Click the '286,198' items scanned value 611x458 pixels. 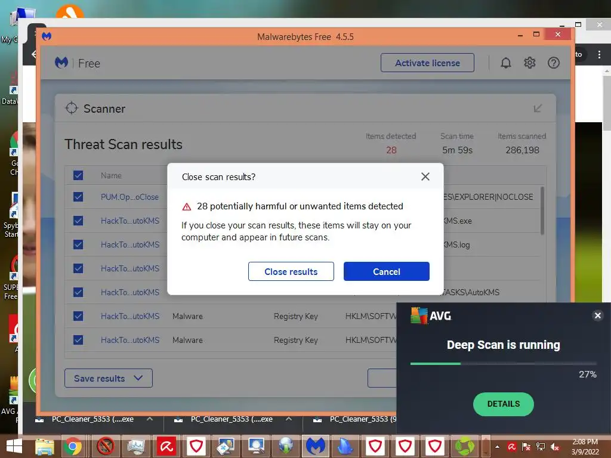point(522,150)
